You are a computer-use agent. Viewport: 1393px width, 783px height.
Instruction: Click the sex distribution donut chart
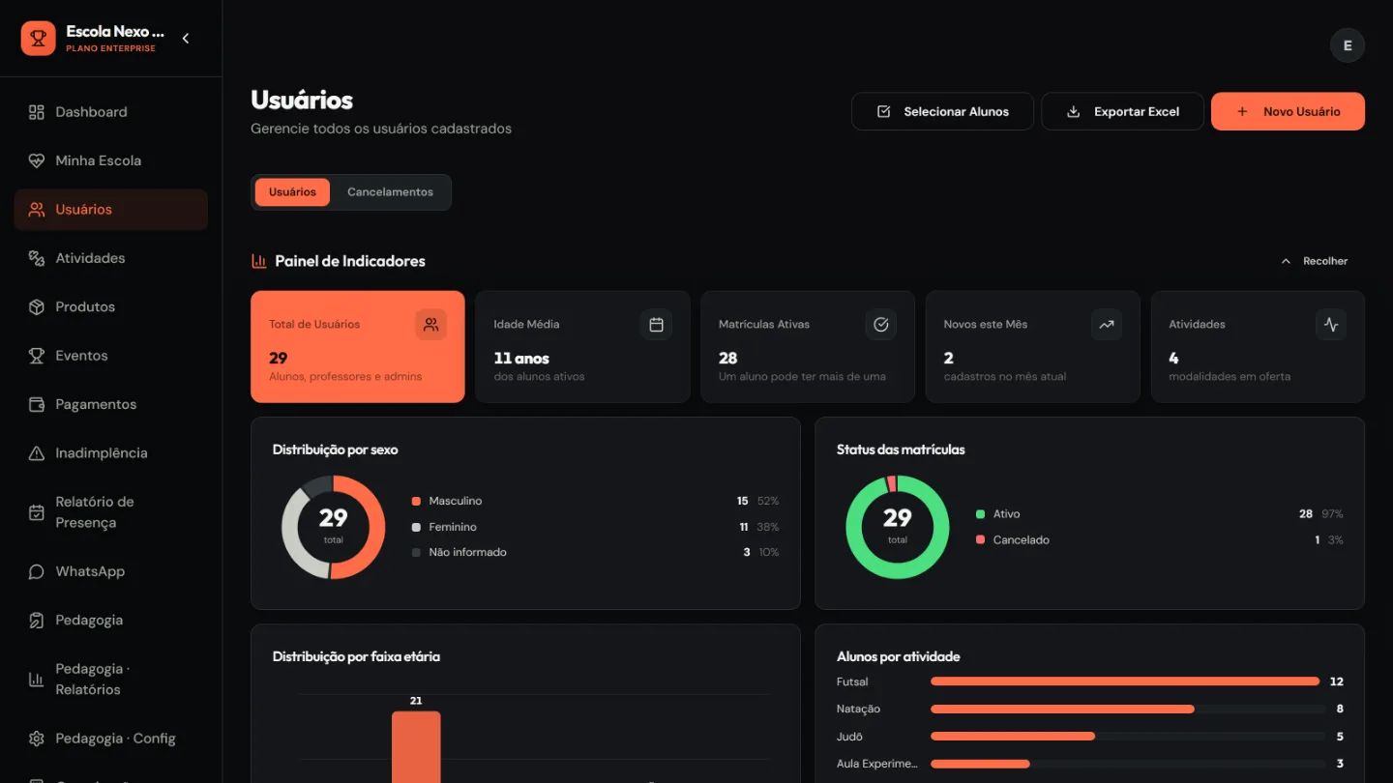(334, 527)
